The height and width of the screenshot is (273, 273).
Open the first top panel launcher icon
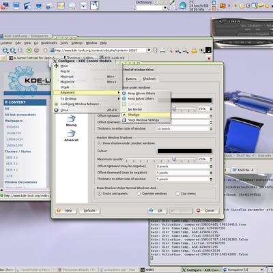tap(4, 5)
